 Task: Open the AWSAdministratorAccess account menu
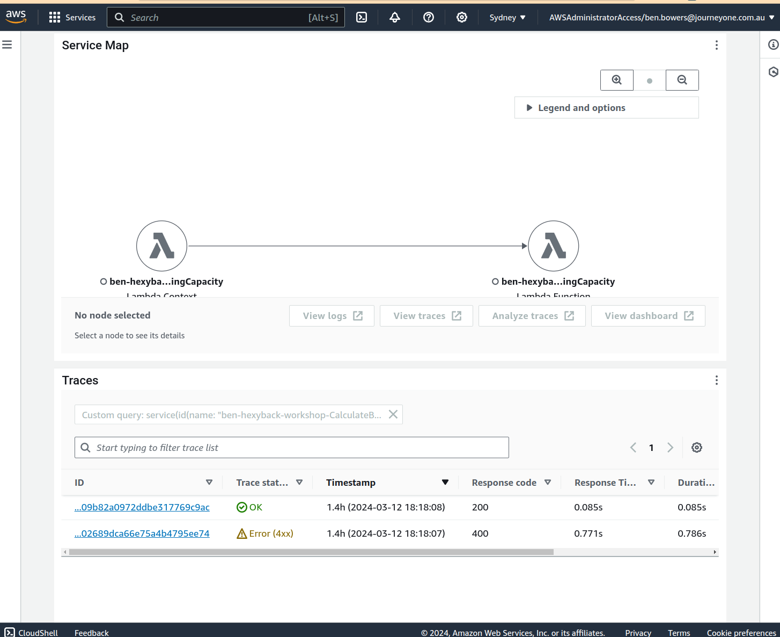(662, 17)
